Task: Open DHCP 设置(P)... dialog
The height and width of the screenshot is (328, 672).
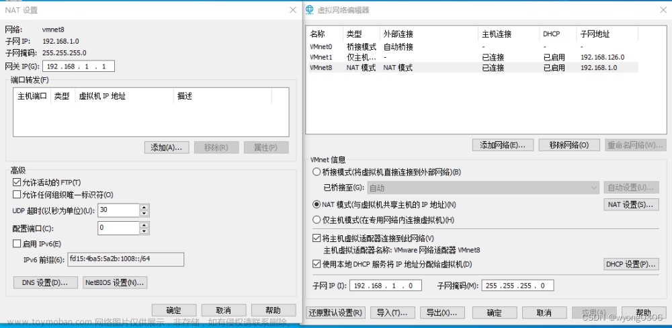Action: click(x=631, y=264)
